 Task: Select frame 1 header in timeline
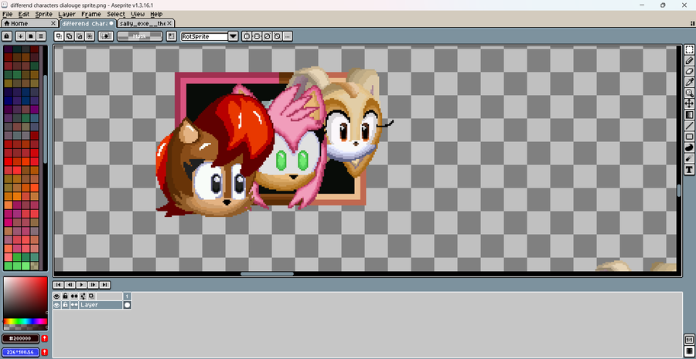point(127,296)
